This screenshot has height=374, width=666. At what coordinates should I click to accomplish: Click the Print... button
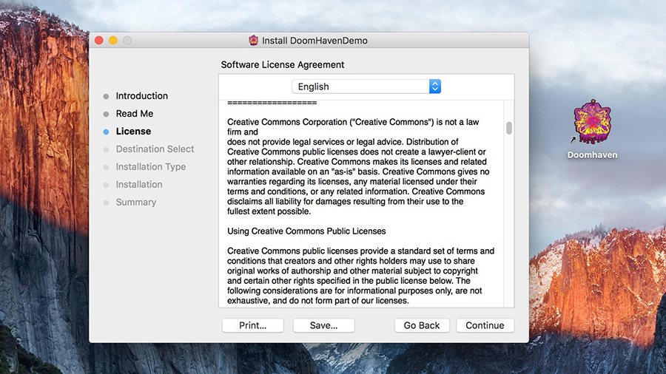click(253, 325)
